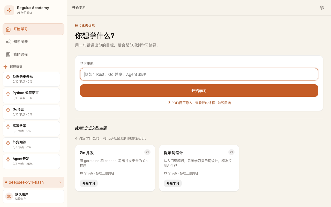This screenshot has width=331, height=207.
Task: Click the 13 个节点 · 标准三层路径 text
Action: 181,173
